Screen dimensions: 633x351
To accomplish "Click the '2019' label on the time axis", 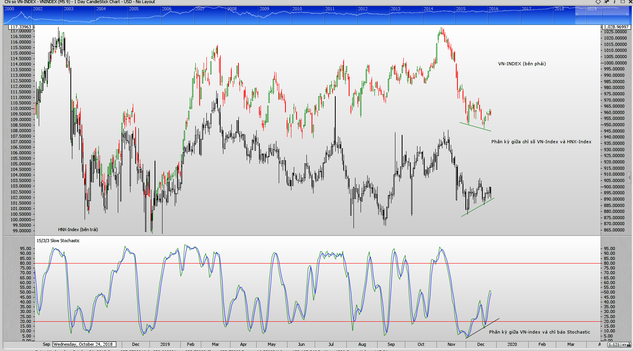I will coord(165,344).
